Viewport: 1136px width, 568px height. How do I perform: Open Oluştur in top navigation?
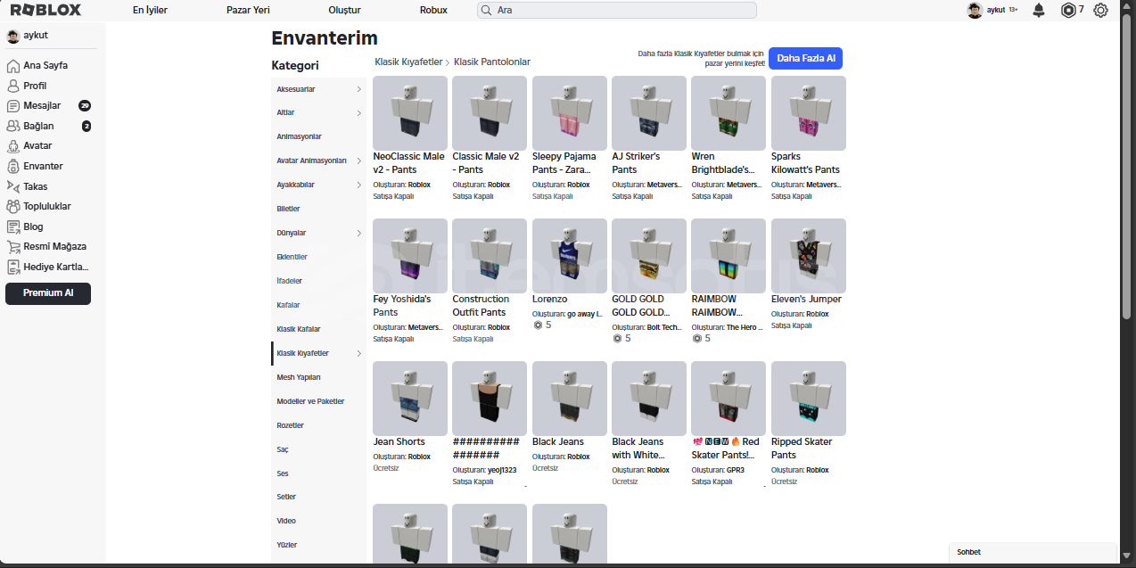pos(344,10)
